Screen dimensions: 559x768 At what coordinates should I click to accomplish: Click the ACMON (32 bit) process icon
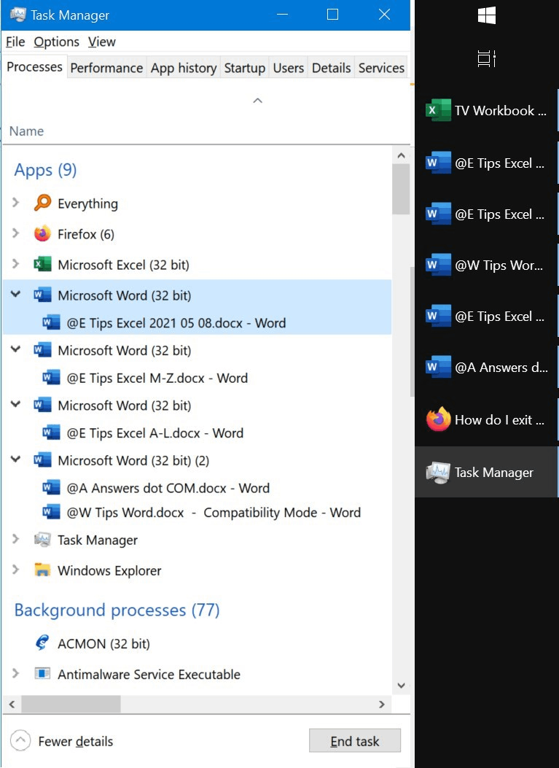point(42,643)
